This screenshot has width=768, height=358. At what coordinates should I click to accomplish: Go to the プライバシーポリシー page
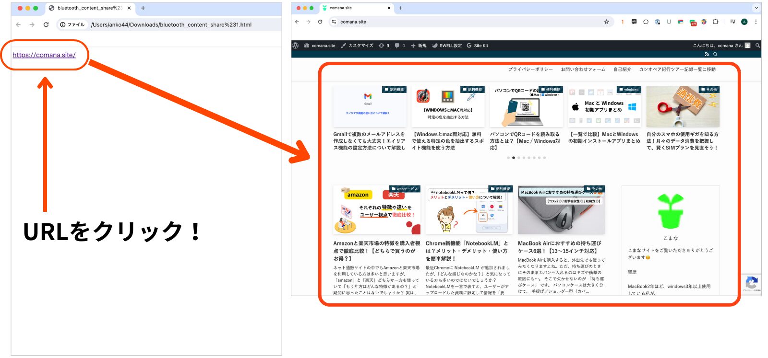pos(530,69)
